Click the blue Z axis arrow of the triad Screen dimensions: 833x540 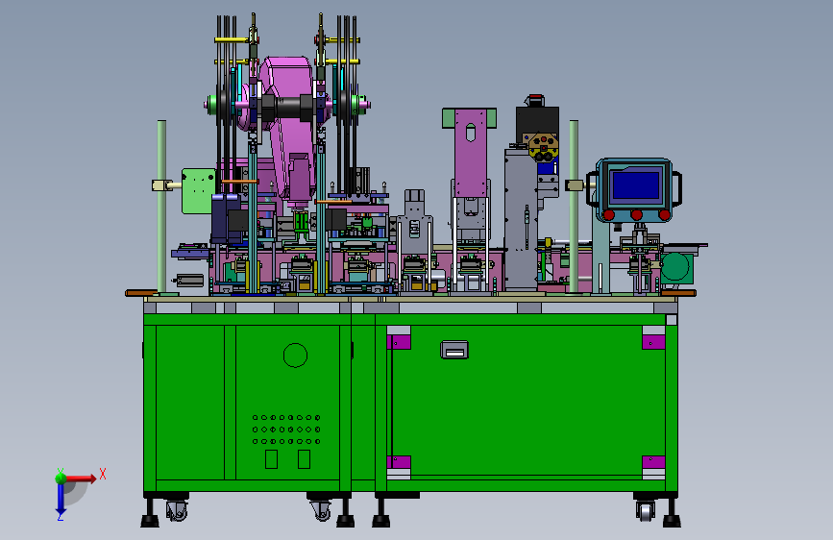(61, 501)
